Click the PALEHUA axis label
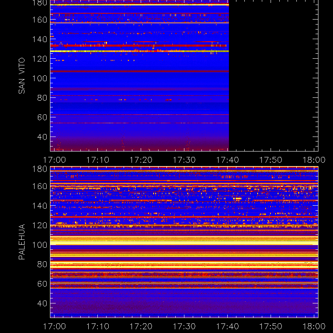The height and width of the screenshot is (333, 333). [x=22, y=242]
